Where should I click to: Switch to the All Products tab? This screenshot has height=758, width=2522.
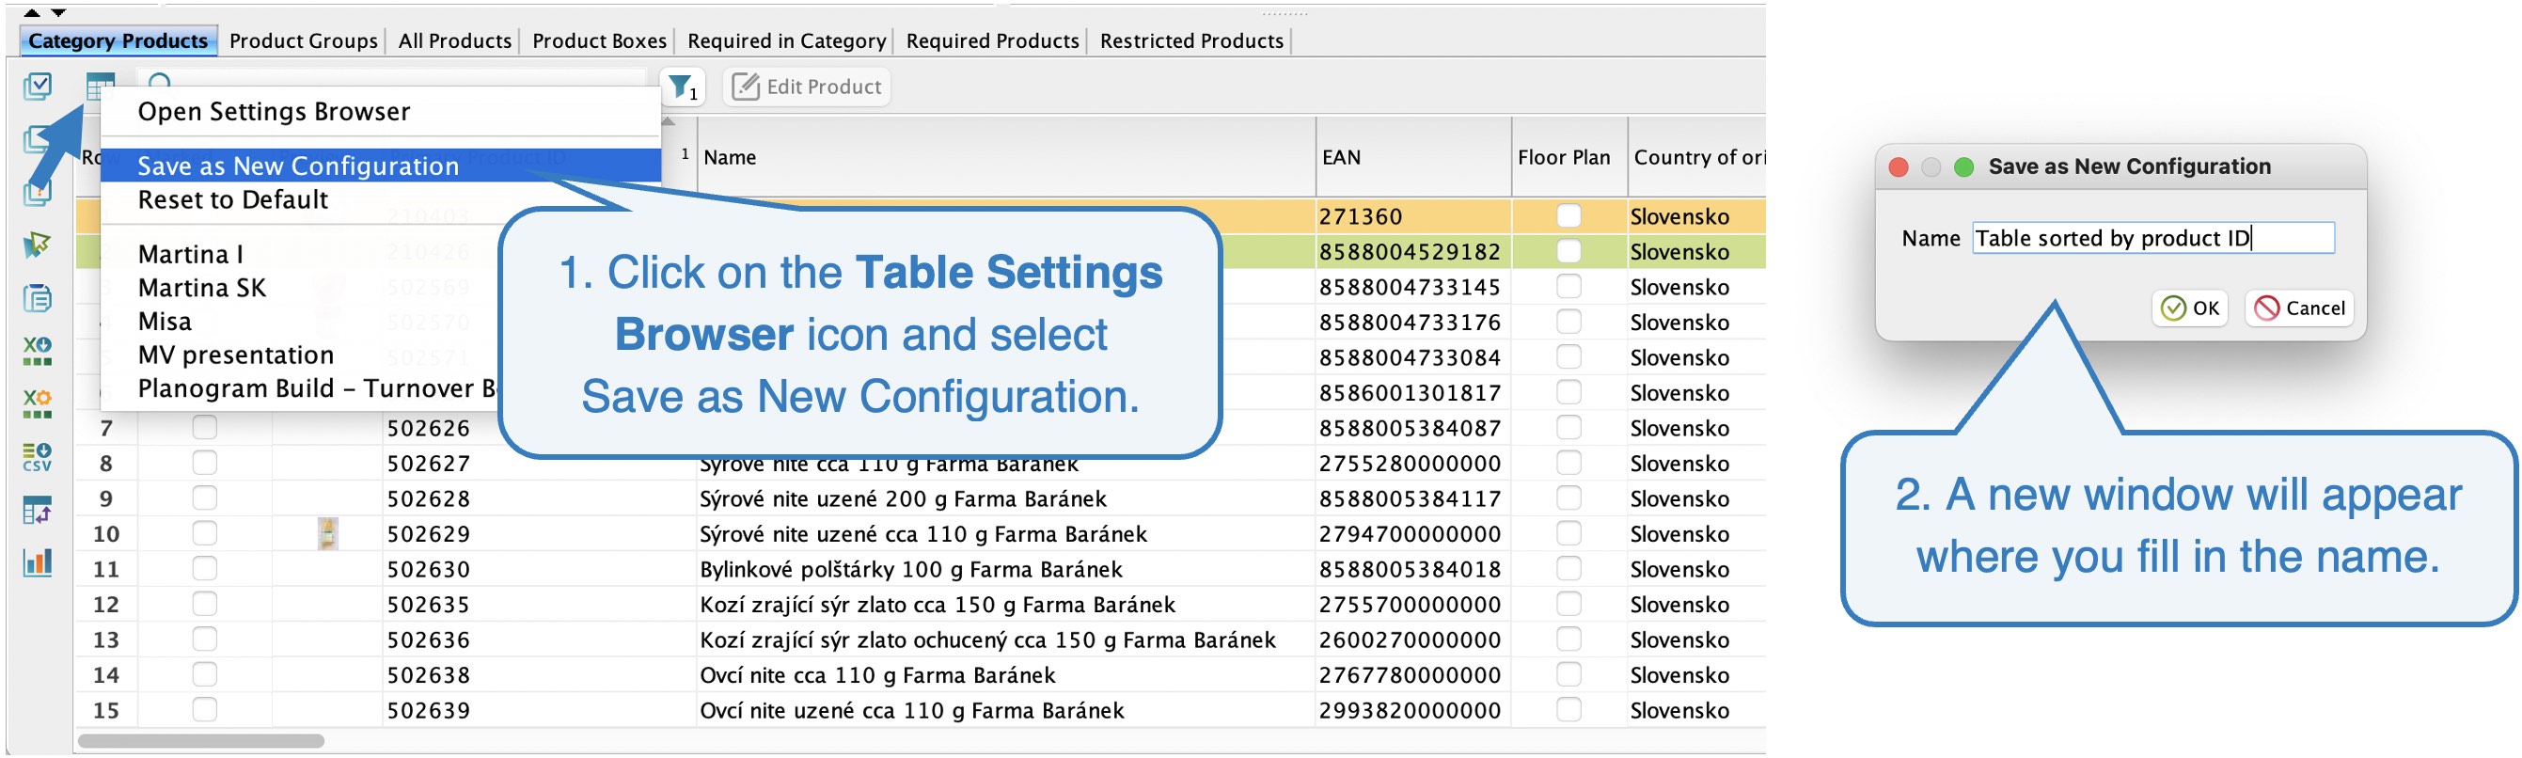tap(454, 41)
